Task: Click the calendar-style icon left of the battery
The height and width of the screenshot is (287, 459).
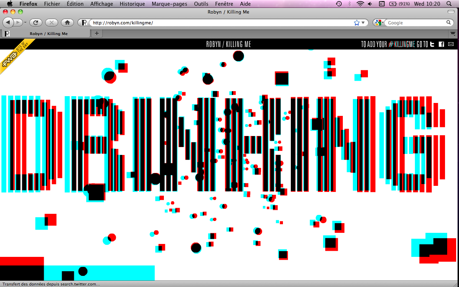Action: coord(382,4)
